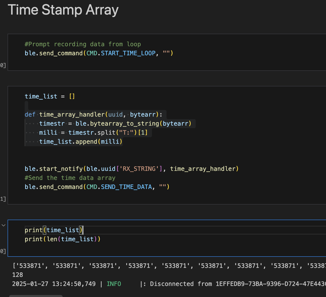Click the execution count marker of the first cell
The image size is (326, 297).
click(x=3, y=65)
